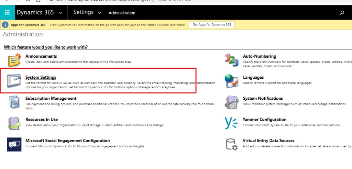Open the app launcher waffle icon

pyautogui.click(x=7, y=13)
